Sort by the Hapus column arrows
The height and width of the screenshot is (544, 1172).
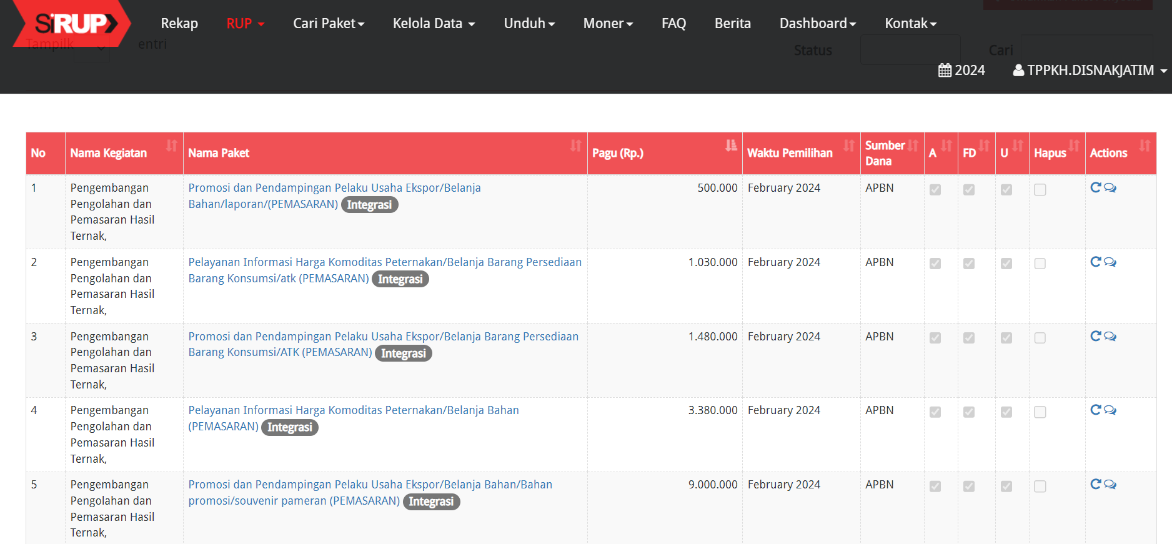point(1074,146)
